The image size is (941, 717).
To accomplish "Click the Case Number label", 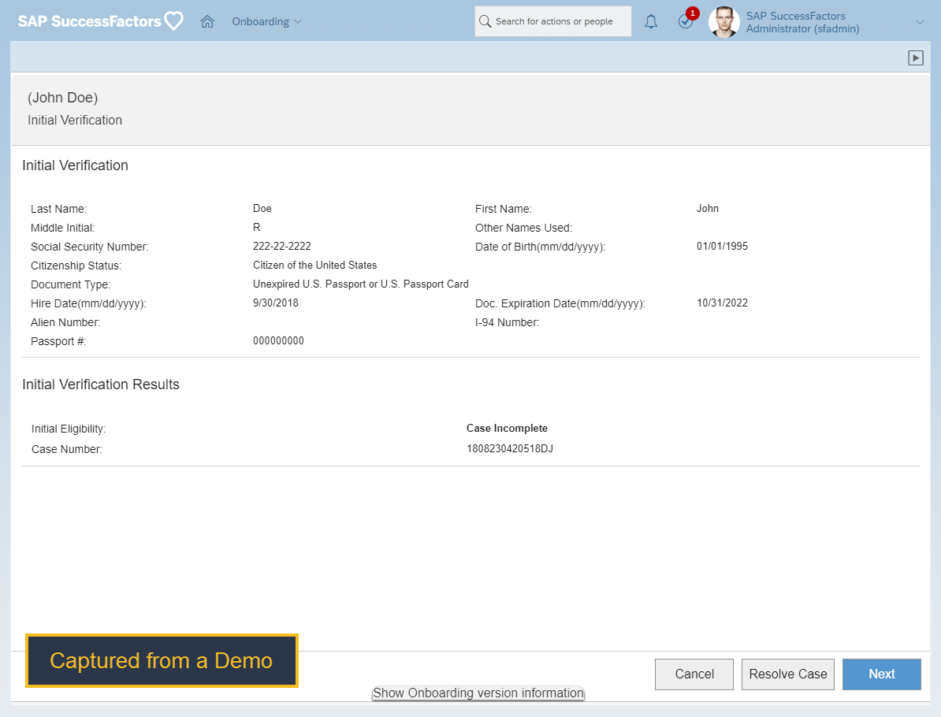I will pos(67,449).
